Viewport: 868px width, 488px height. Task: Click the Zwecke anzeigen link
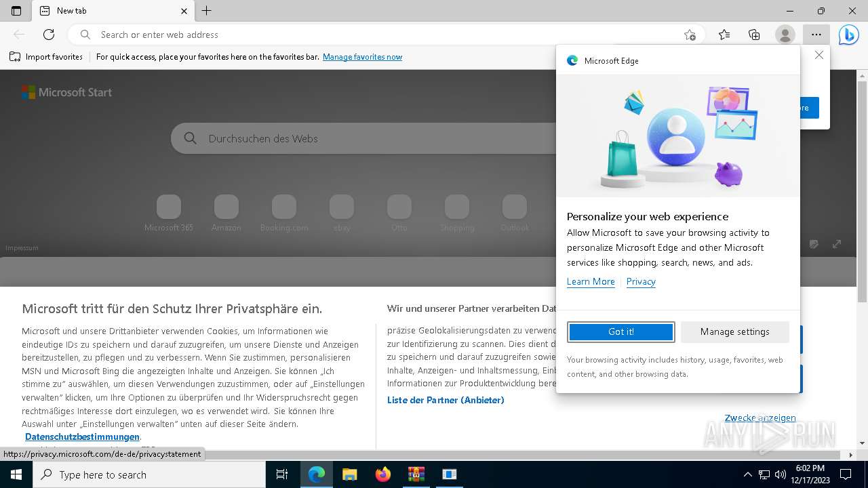point(760,418)
